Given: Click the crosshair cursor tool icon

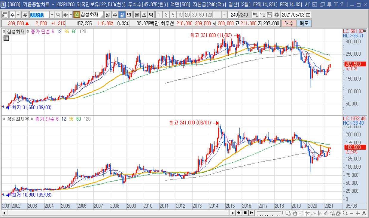Looking at the screenshot, I should 307,213.
